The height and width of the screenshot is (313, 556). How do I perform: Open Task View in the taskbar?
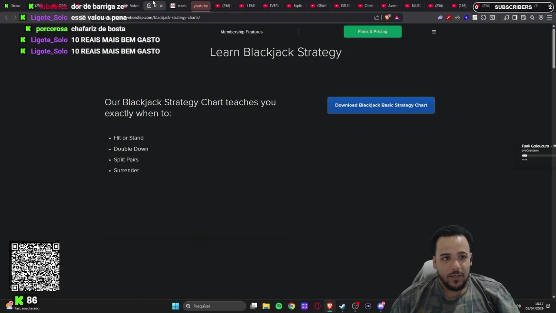(254, 306)
